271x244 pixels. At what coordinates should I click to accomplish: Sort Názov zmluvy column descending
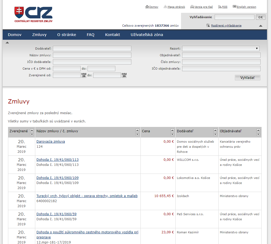click(x=138, y=134)
